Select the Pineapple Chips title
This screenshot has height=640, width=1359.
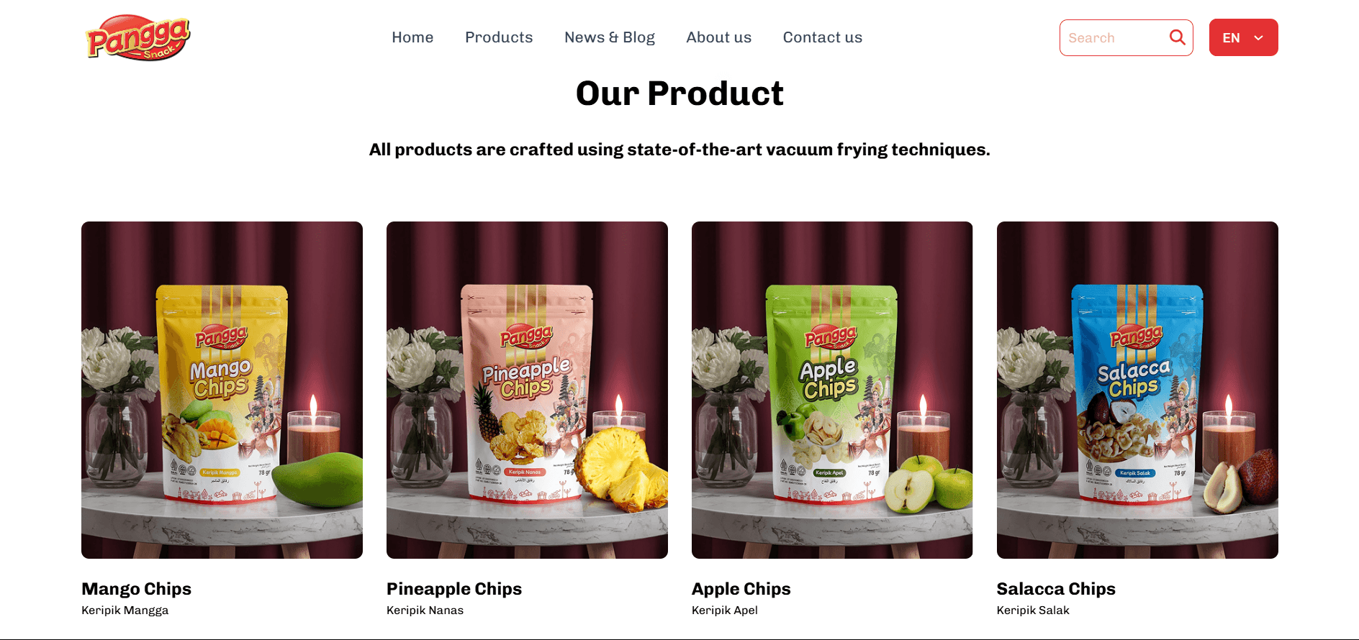(x=454, y=589)
